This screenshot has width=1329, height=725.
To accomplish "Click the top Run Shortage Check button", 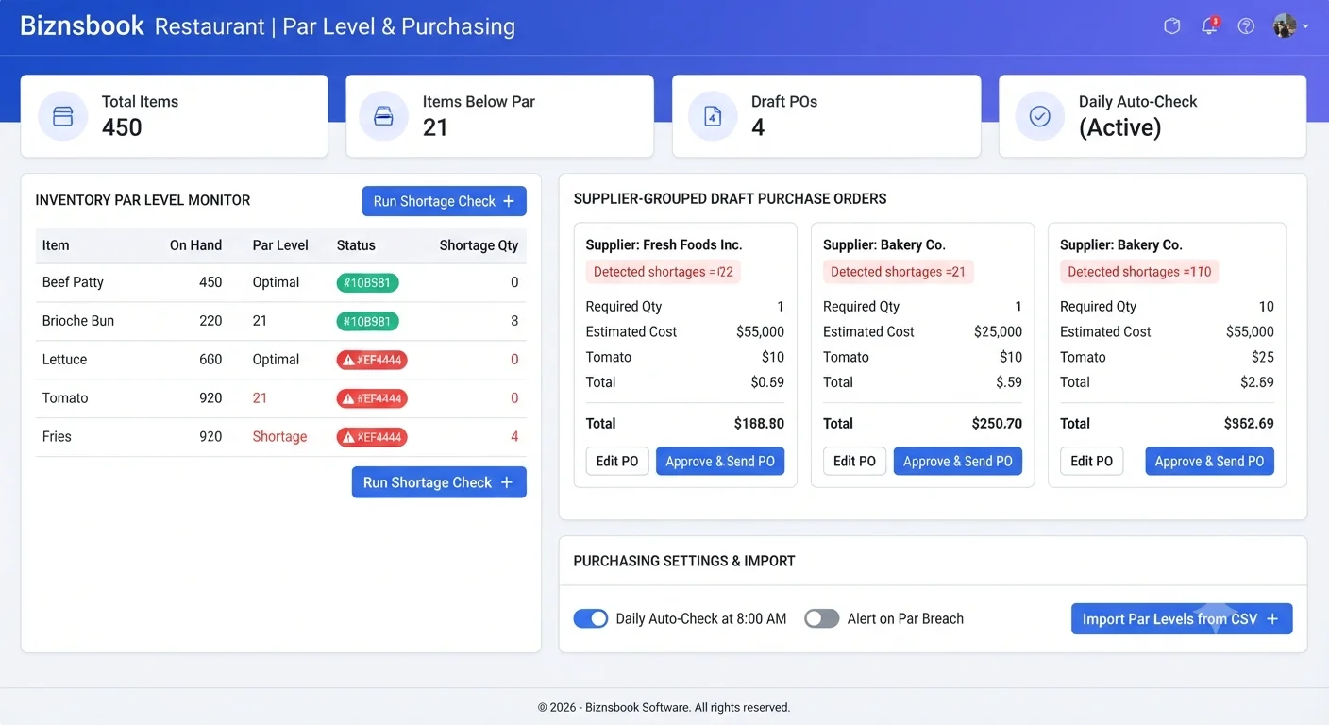I will coord(445,201).
